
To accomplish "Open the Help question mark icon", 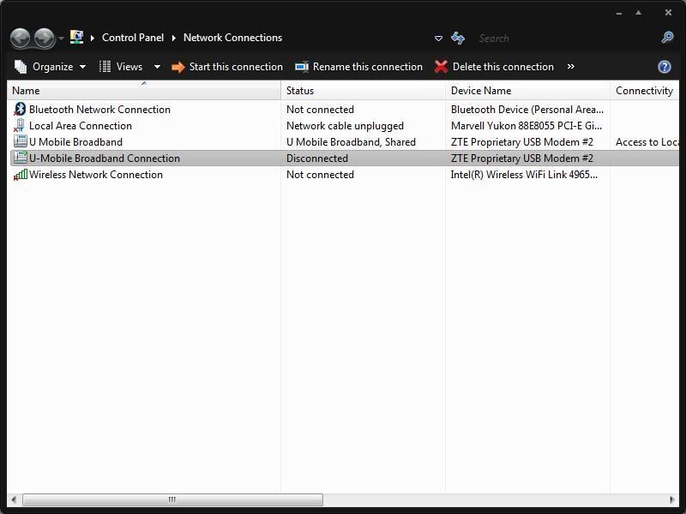I will point(664,67).
